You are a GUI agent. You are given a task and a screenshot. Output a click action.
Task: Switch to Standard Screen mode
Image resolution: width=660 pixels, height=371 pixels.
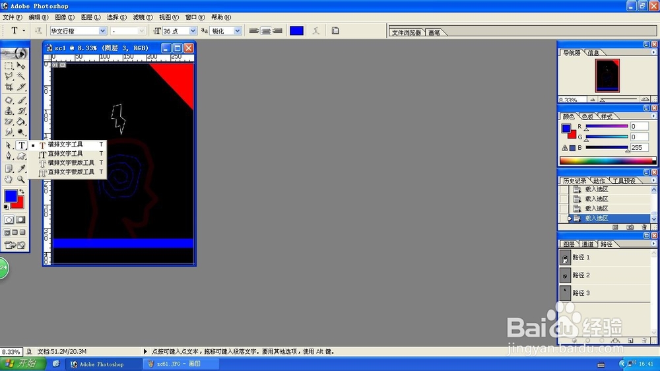pyautogui.click(x=7, y=232)
